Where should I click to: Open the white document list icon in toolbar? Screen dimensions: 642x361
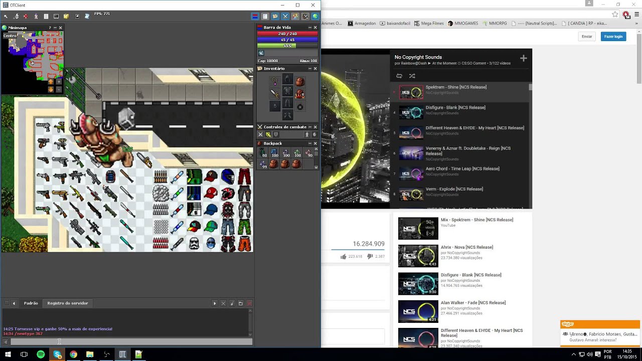point(46,17)
